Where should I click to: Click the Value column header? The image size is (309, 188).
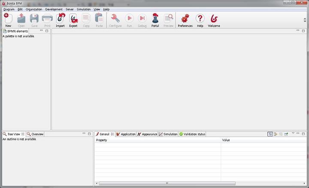(264, 140)
